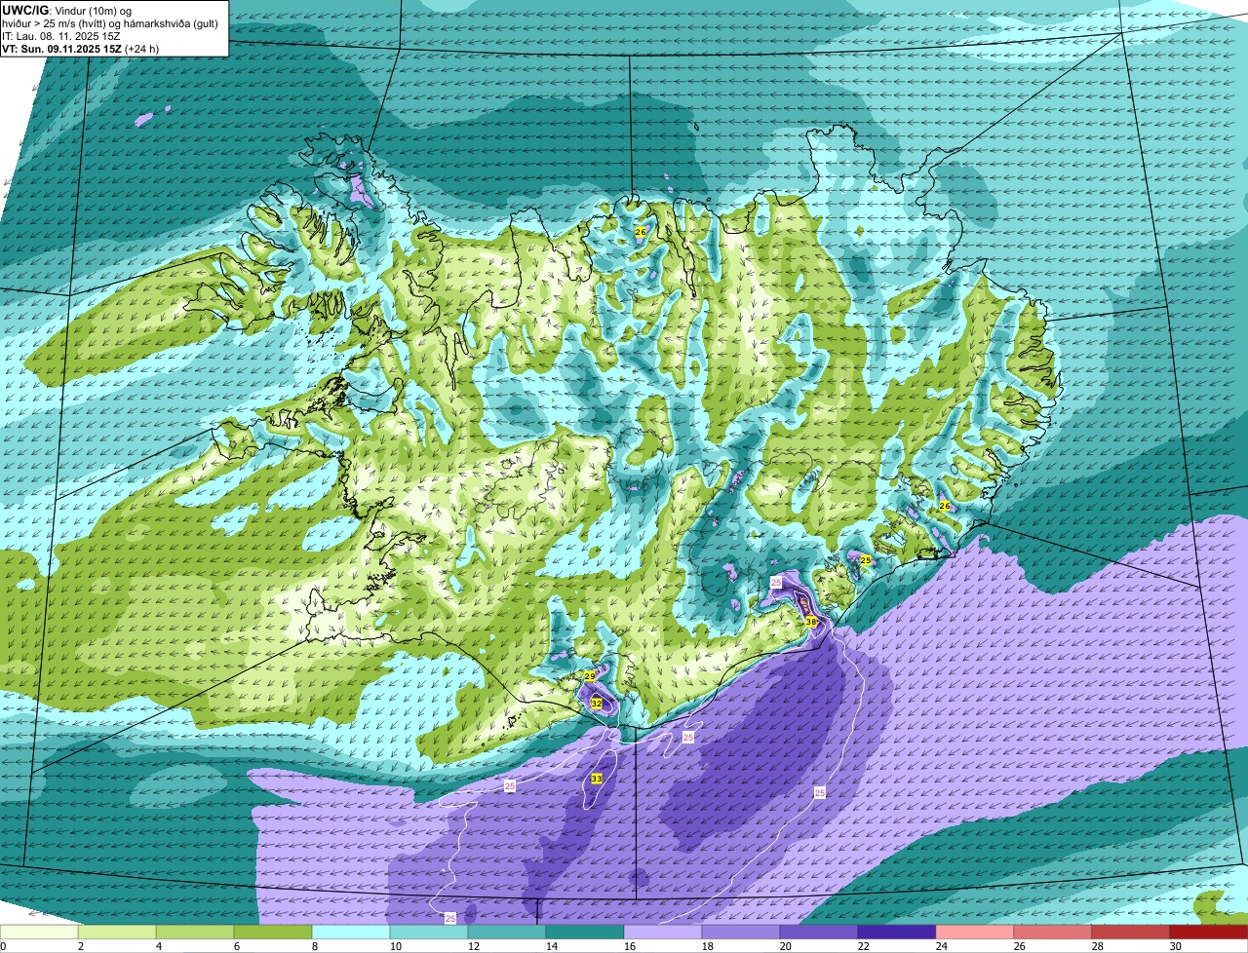The height and width of the screenshot is (953, 1248).
Task: Pick the 20–22 medium purple legend swatch
Action: coord(819,932)
